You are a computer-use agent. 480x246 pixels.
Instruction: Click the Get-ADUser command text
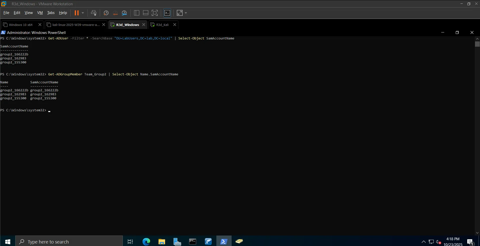point(58,38)
